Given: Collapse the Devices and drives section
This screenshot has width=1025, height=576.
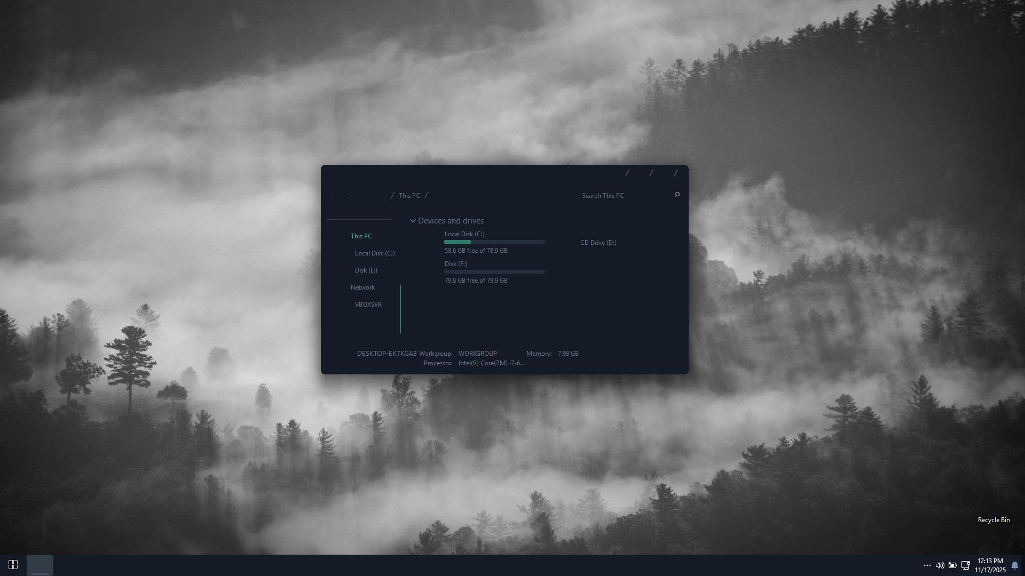Looking at the screenshot, I should 412,220.
